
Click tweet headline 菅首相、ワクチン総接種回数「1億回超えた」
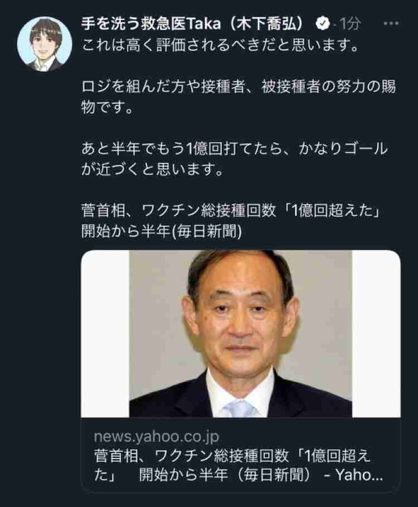click(231, 211)
